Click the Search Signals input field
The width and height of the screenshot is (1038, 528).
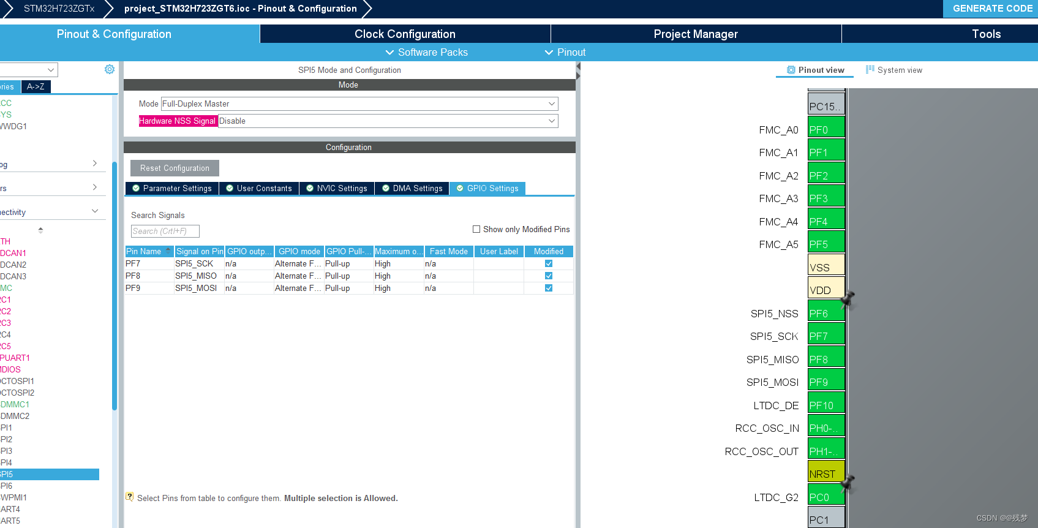click(x=165, y=231)
